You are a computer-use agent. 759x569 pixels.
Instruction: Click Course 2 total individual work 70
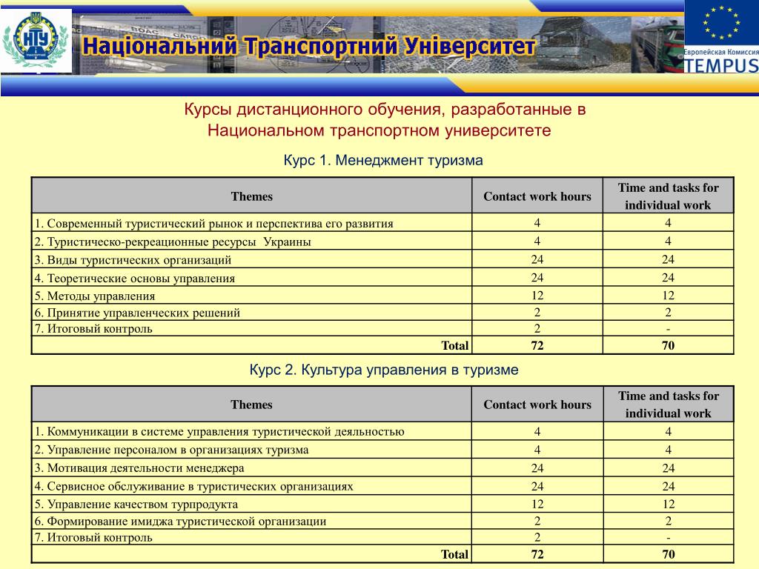669,554
